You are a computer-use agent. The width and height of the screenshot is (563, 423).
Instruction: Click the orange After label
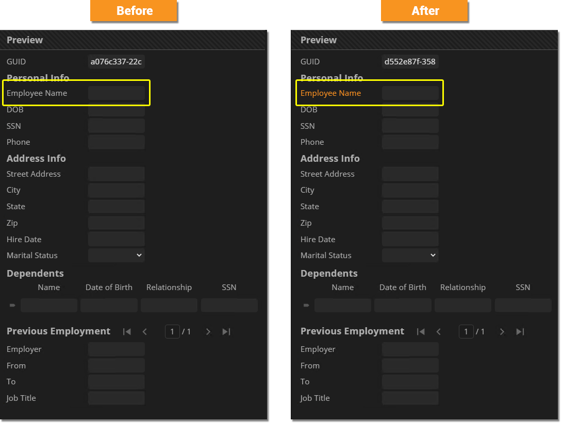[425, 11]
